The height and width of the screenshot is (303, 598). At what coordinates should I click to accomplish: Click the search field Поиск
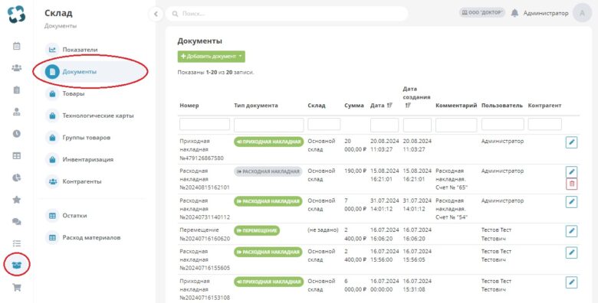(287, 14)
